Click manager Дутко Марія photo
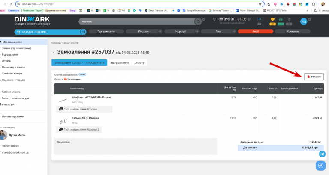 [x=3, y=135]
